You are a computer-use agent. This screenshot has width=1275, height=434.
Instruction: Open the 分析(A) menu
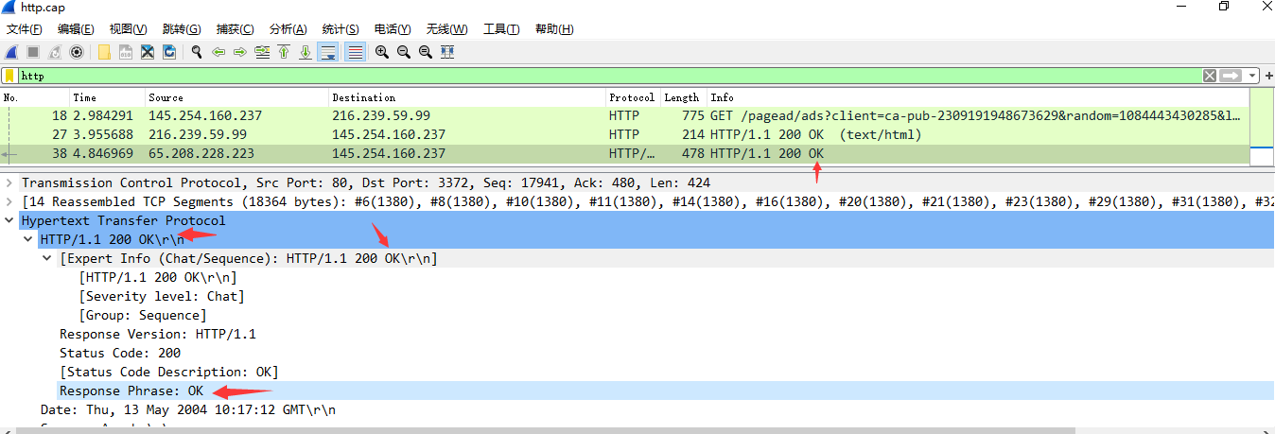[x=288, y=29]
